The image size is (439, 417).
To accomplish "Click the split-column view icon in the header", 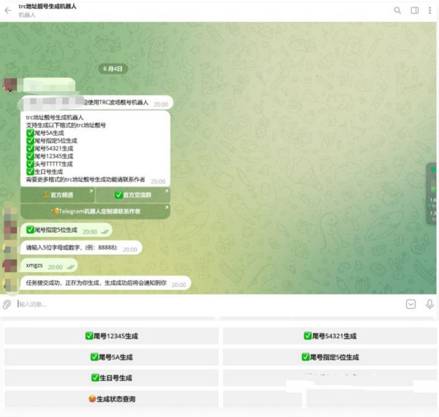I will click(414, 10).
